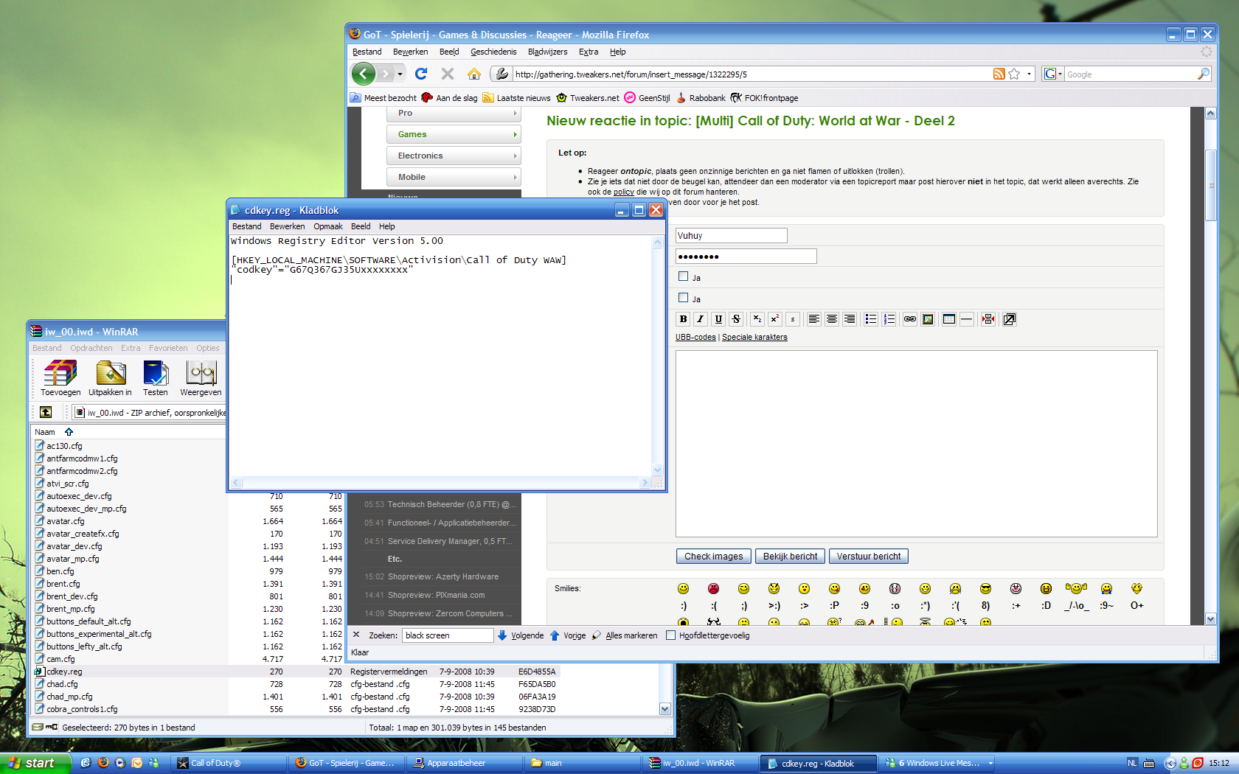Click the Vuhuy username field
The width and height of the screenshot is (1239, 774).
(x=732, y=236)
